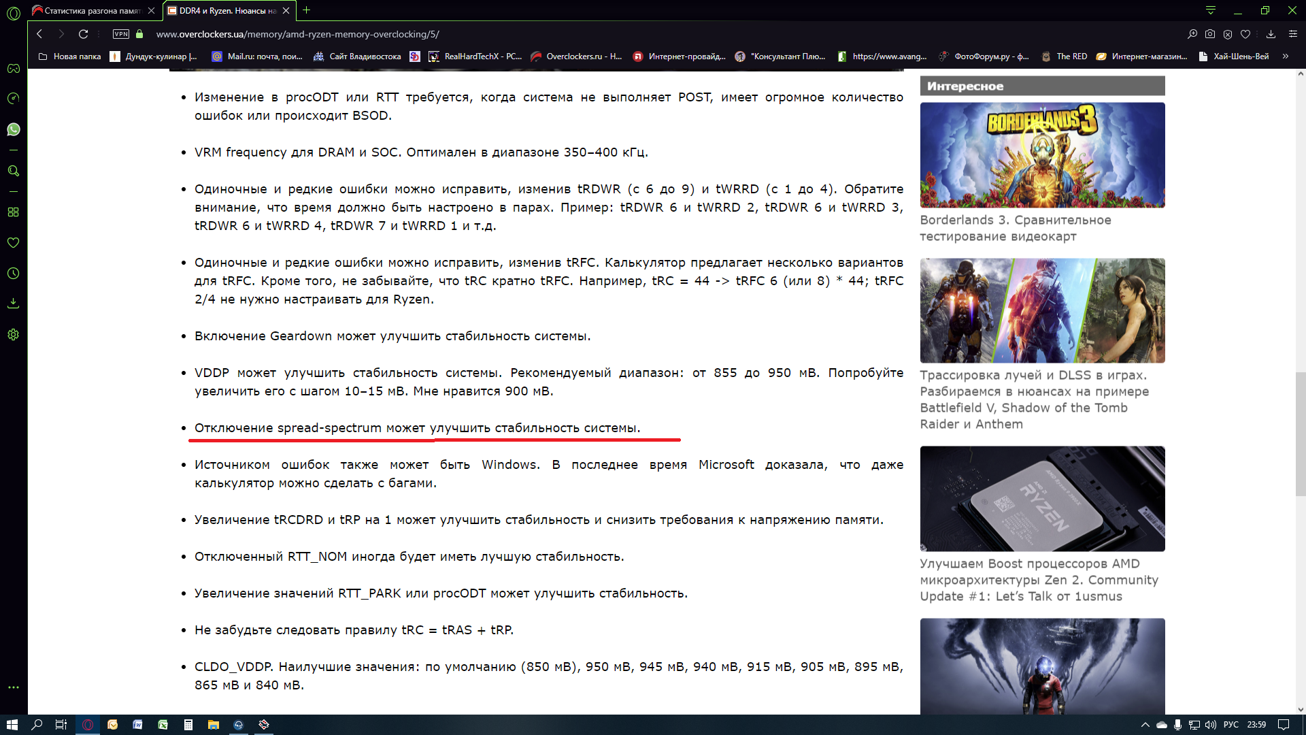The height and width of the screenshot is (735, 1306).
Task: Open Easy Setup sliders icon
Action: coord(1292,34)
